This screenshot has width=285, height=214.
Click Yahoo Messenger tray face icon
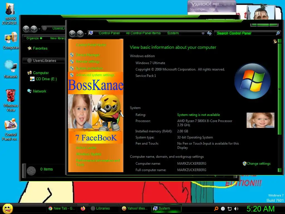[223, 209]
